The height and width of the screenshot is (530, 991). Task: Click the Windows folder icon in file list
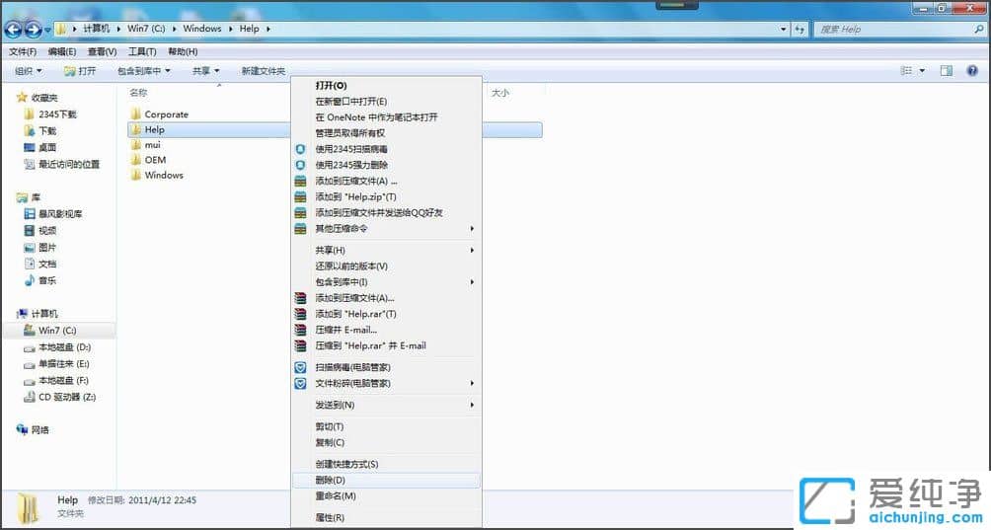(135, 175)
